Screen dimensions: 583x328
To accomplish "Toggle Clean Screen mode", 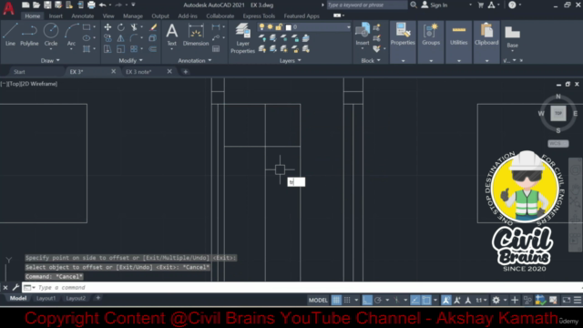I will [567, 300].
